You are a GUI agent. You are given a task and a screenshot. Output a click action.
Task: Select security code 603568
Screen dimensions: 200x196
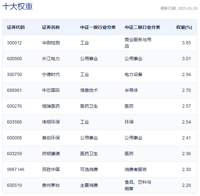tap(14, 122)
